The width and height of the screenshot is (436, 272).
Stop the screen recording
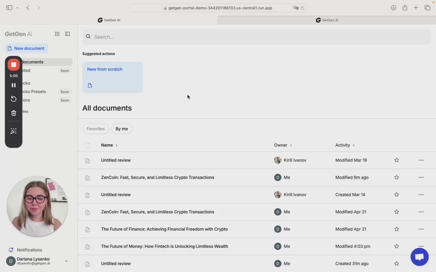click(14, 65)
